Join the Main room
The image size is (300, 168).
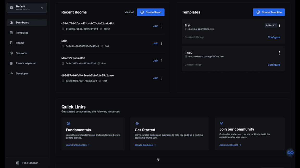click(155, 43)
